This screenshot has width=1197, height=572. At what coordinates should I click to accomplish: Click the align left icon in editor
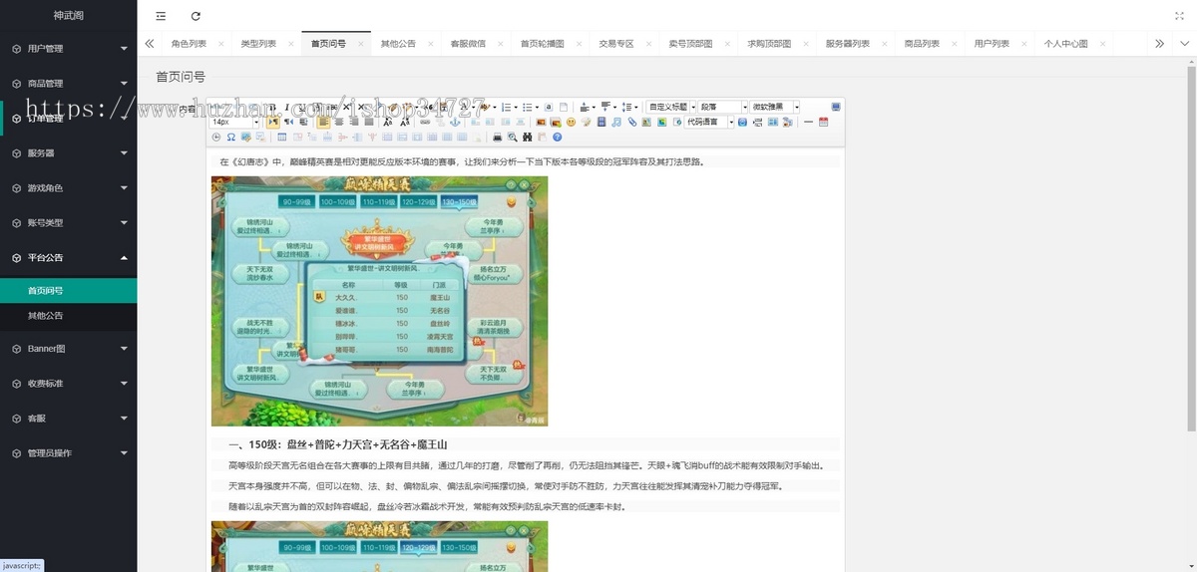coord(324,122)
